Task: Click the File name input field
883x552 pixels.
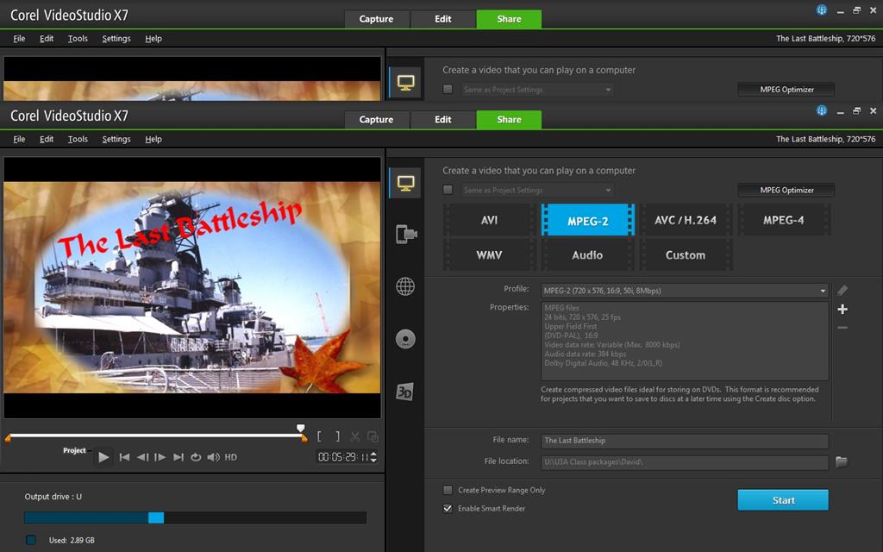Action: click(x=685, y=441)
